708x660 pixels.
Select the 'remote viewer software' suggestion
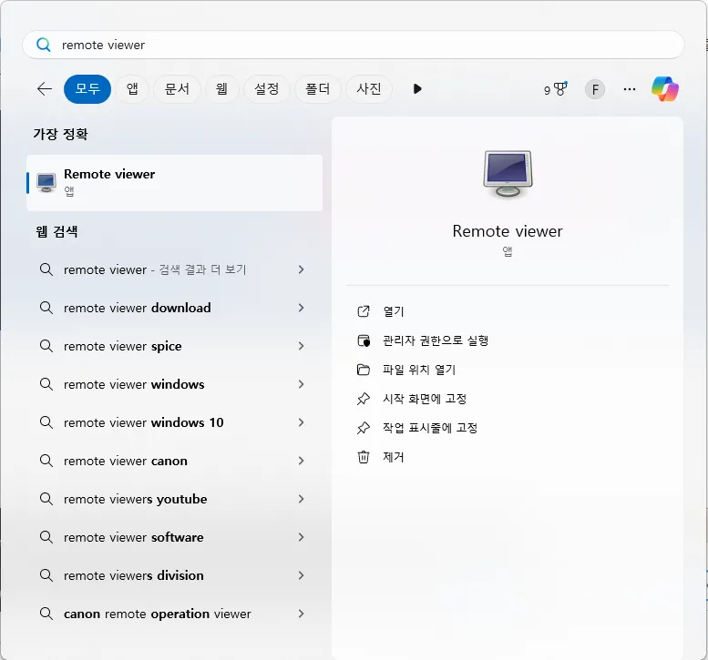point(174,537)
